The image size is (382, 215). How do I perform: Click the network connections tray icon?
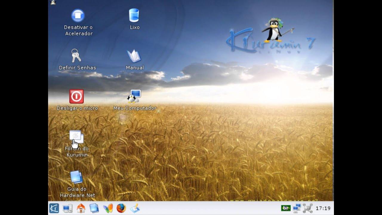click(307, 208)
